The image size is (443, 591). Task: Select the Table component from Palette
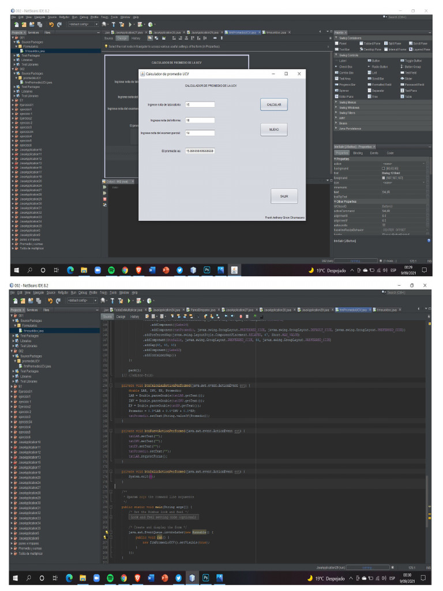point(408,96)
